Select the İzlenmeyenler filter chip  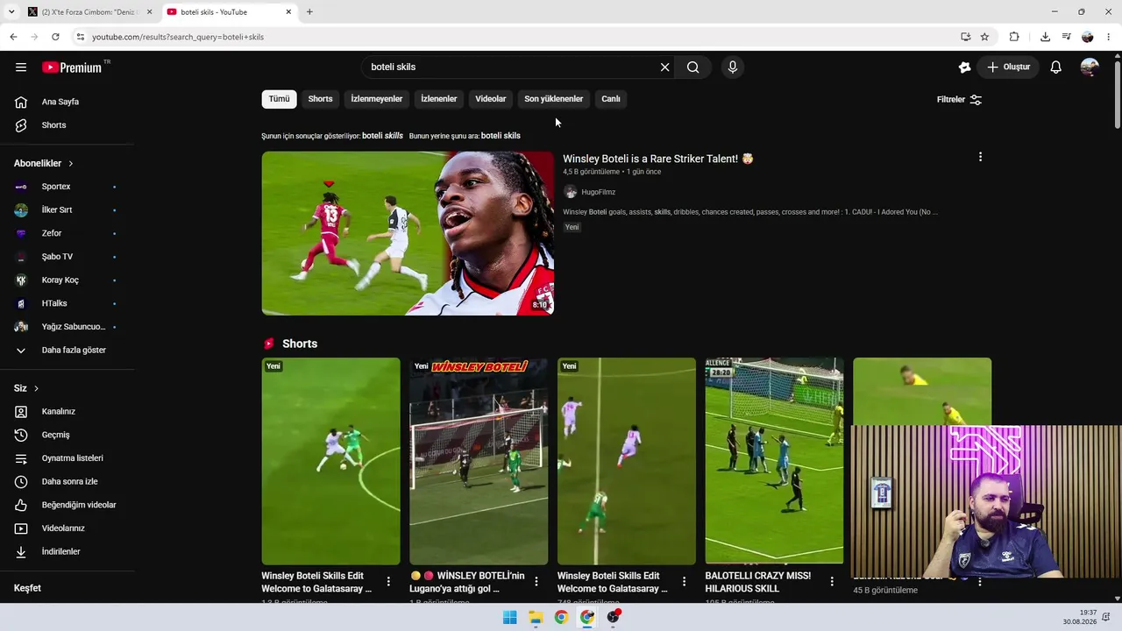click(377, 99)
